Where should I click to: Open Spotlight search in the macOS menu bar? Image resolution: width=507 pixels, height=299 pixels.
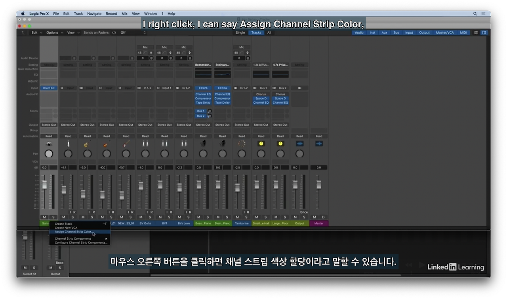[x=475, y=13]
